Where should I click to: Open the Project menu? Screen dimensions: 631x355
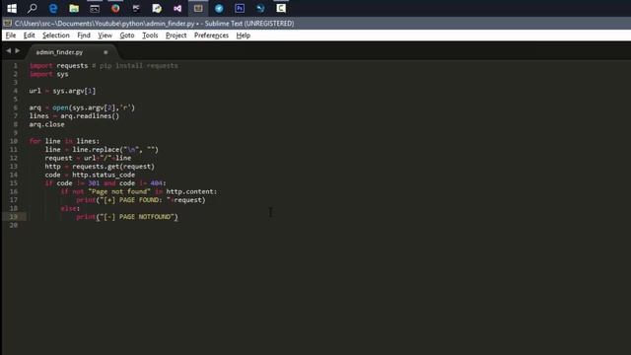(x=176, y=35)
